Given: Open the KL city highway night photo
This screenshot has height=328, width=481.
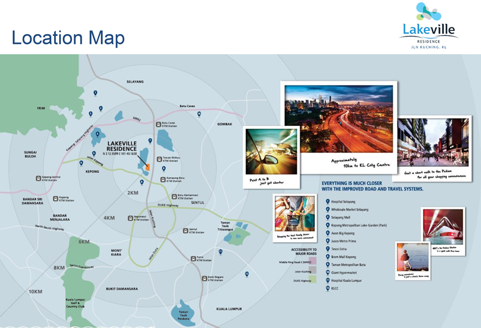Looking at the screenshot, I should click(x=339, y=119).
